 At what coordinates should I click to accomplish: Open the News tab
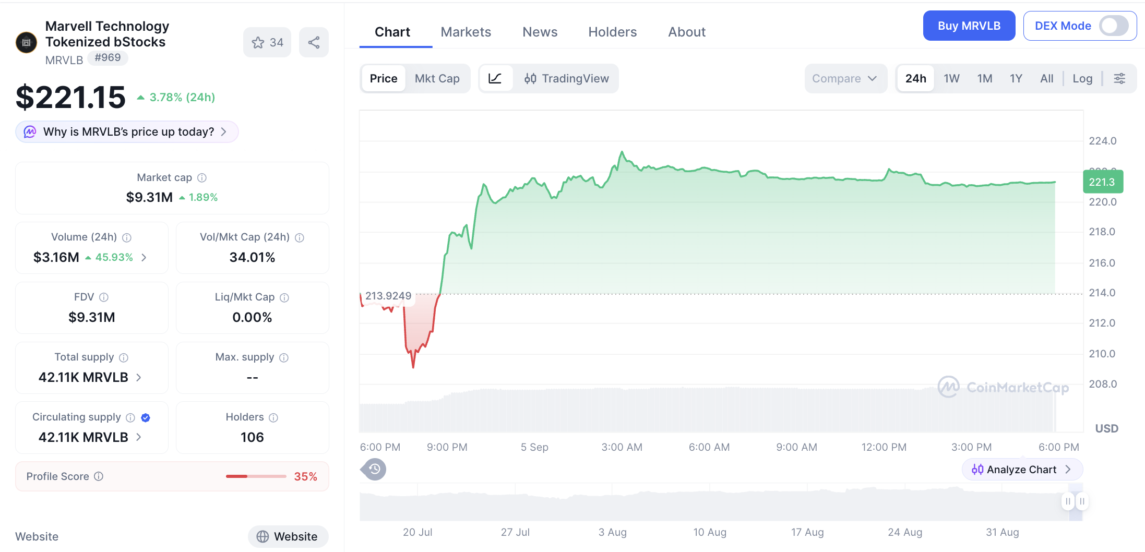coord(540,32)
